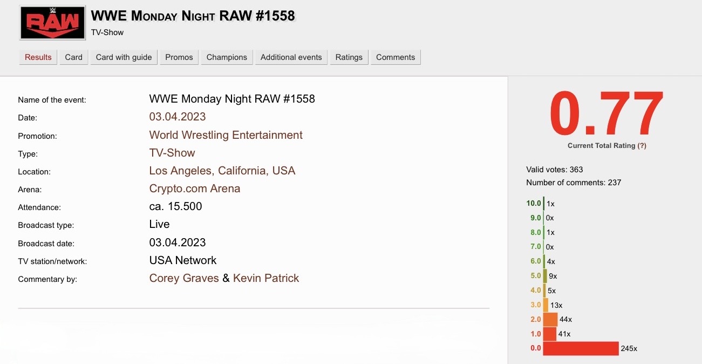Open Kevin Patrick commentator link

266,278
